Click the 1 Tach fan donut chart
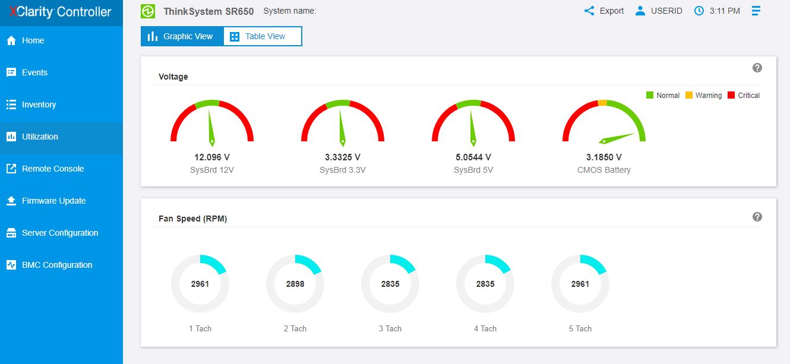790x364 pixels. pyautogui.click(x=200, y=284)
